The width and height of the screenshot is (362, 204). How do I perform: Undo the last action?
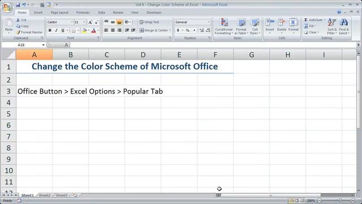click(x=24, y=5)
